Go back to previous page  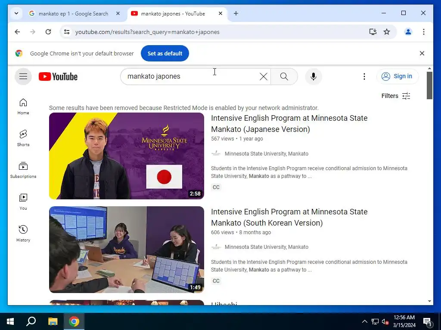(17, 32)
